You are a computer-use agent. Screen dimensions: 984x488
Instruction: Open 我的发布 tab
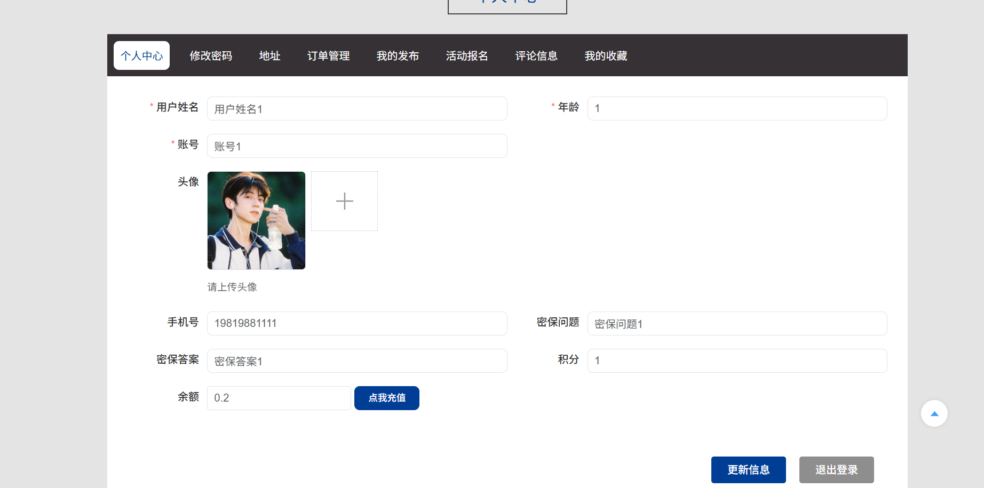[398, 55]
